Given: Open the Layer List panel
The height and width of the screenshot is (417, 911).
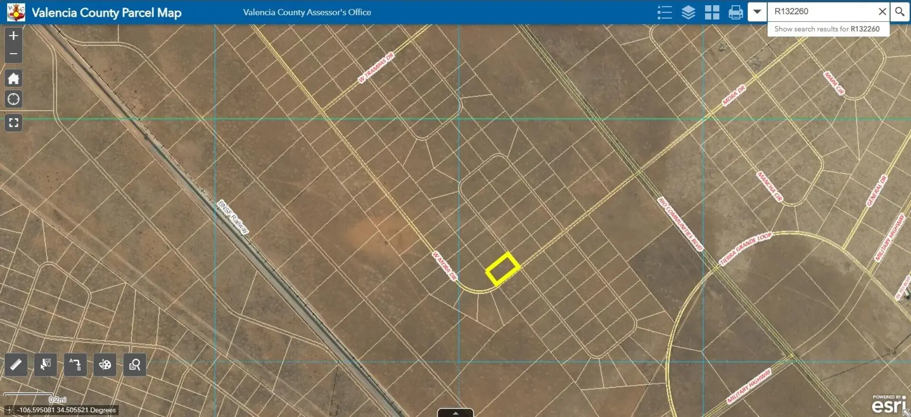Looking at the screenshot, I should point(688,12).
